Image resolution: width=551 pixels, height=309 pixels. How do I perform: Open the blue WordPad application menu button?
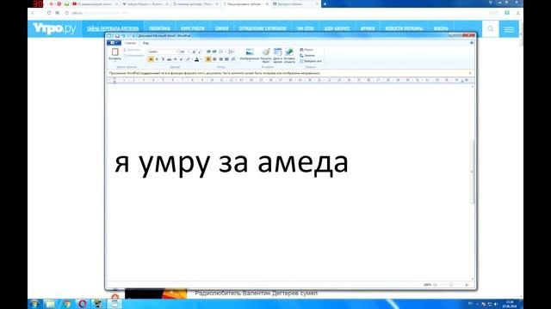[x=114, y=42]
